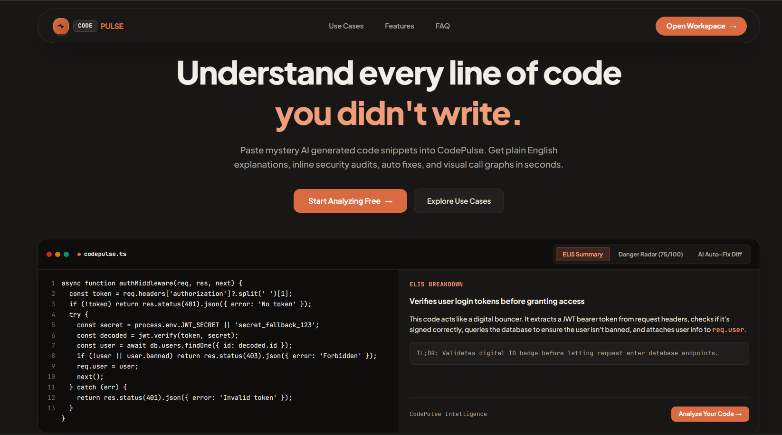Click the CodePulse Intelligence footer text
Viewport: 782px width, 435px height.
point(448,414)
